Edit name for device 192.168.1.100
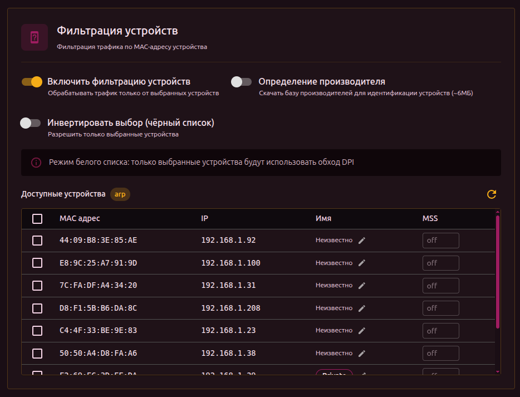Viewport: 520px width, 397px height. (x=362, y=263)
